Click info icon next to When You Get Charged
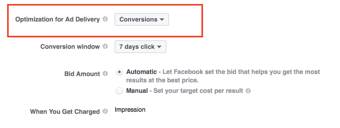The height and width of the screenshot is (128, 340). point(105,111)
